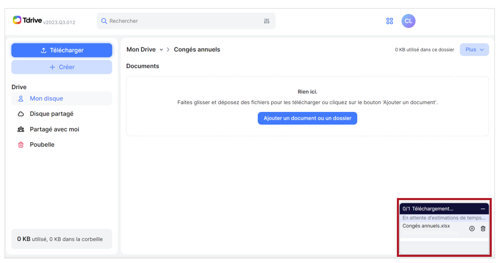
Task: Open the CL user avatar menu
Action: click(408, 21)
